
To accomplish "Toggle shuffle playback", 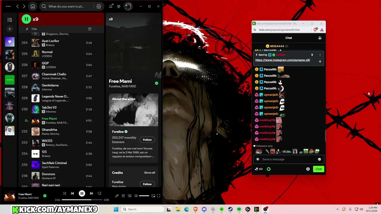I will [x=64, y=193].
